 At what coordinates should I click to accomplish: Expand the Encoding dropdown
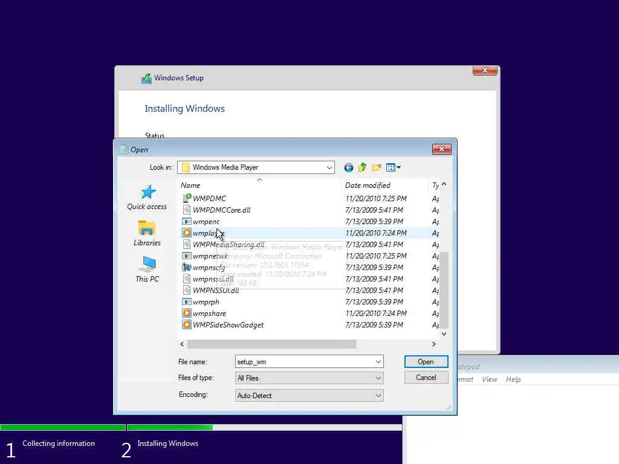click(378, 395)
